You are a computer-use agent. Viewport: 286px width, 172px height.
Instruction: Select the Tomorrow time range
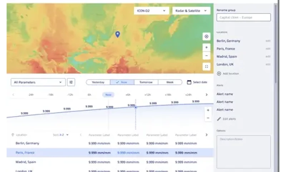[146, 82]
